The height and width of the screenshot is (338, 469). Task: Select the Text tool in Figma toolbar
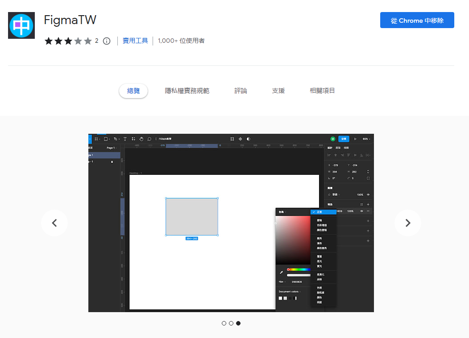point(125,139)
